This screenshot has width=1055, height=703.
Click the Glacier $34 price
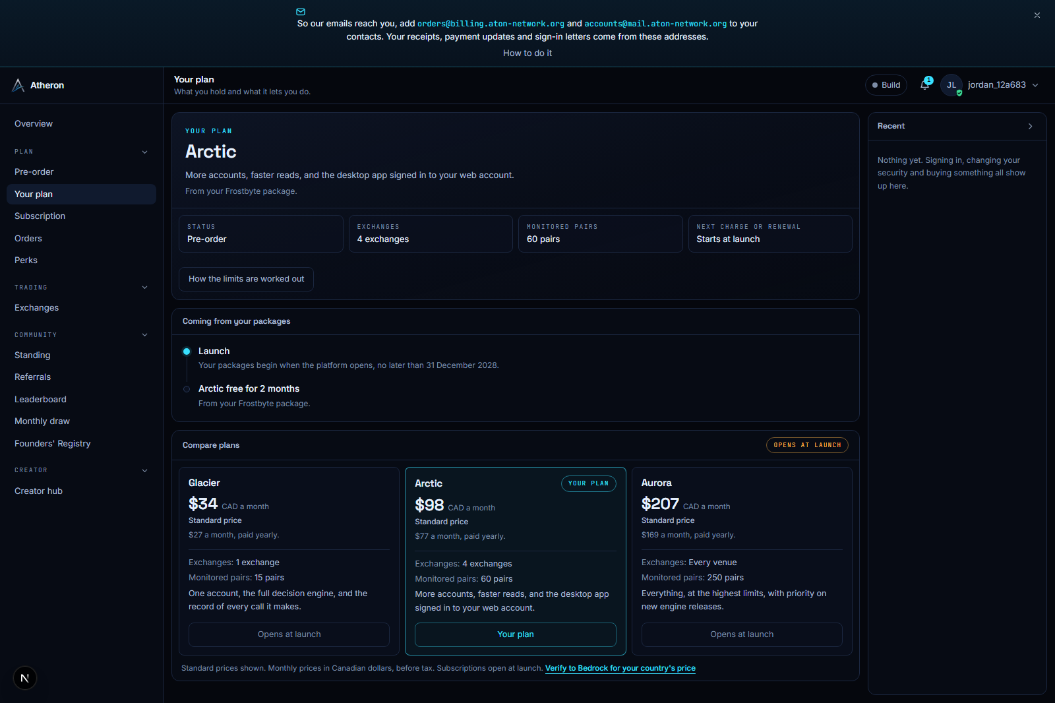point(203,504)
